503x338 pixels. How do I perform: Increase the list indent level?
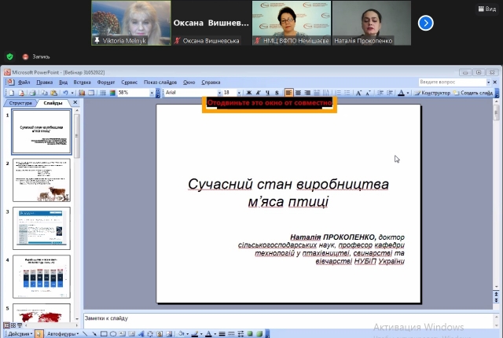click(390, 93)
